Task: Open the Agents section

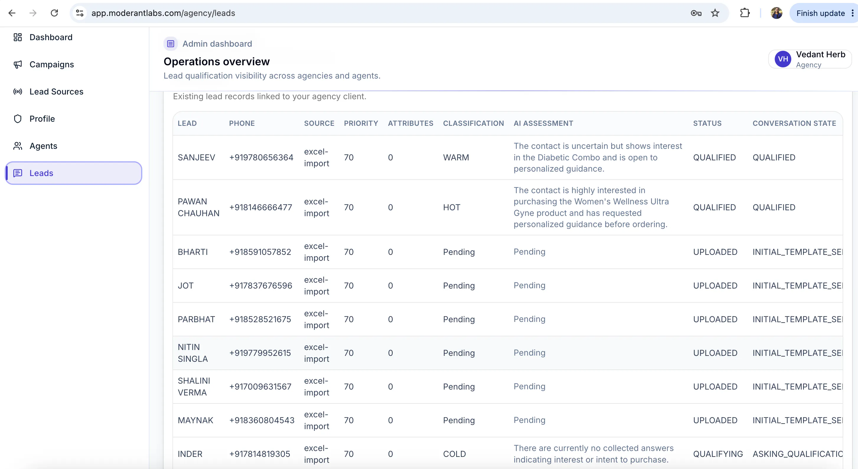Action: 74,146
